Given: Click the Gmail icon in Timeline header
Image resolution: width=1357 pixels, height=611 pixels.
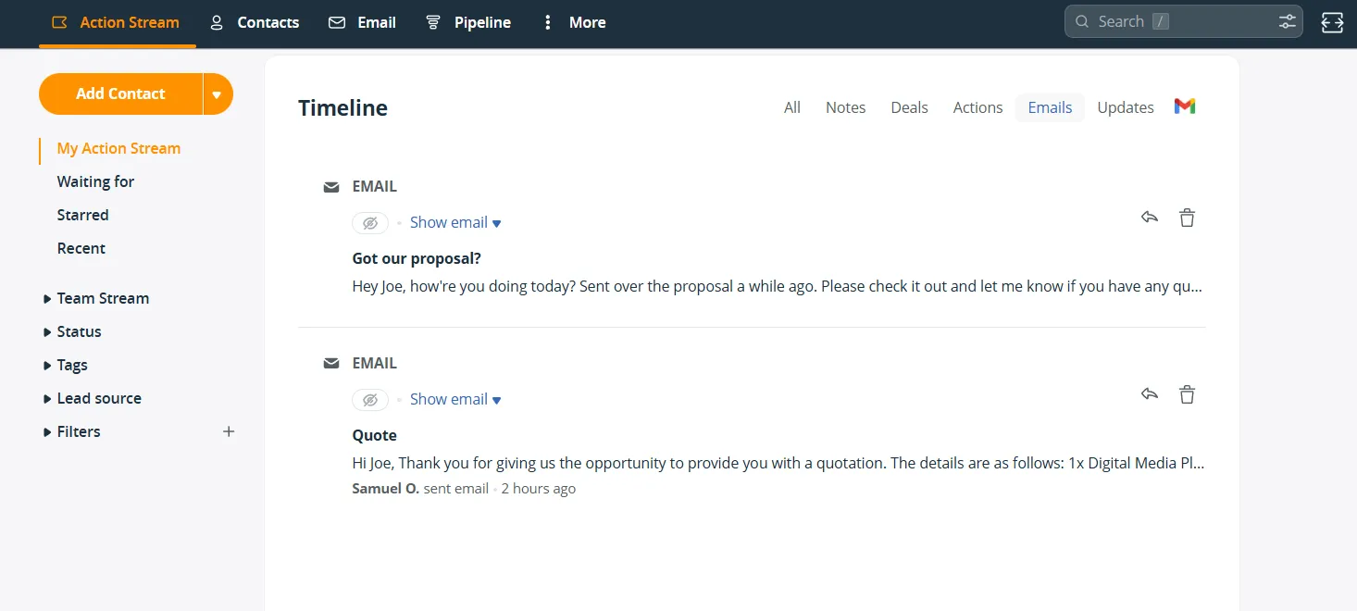Looking at the screenshot, I should 1185,106.
